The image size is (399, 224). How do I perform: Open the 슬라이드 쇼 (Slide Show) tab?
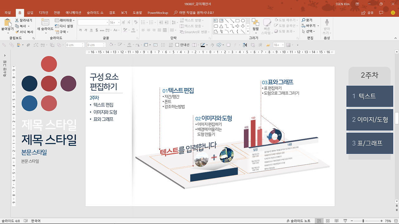click(x=95, y=13)
